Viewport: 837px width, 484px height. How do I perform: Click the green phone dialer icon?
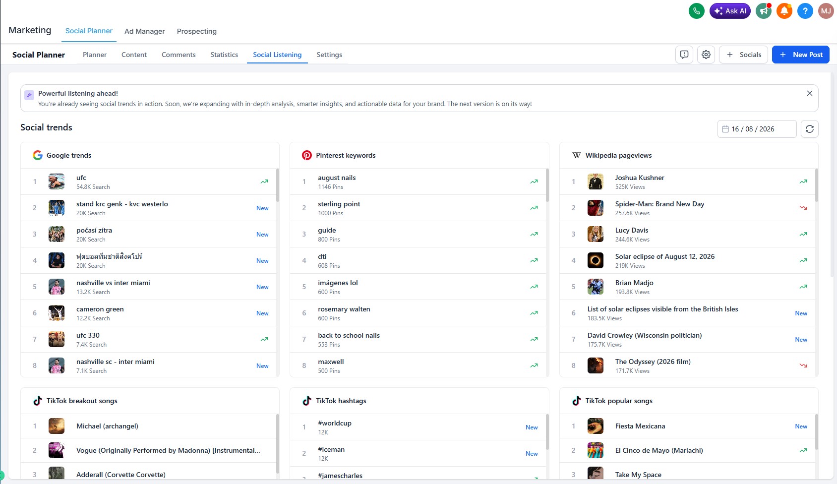pyautogui.click(x=697, y=11)
